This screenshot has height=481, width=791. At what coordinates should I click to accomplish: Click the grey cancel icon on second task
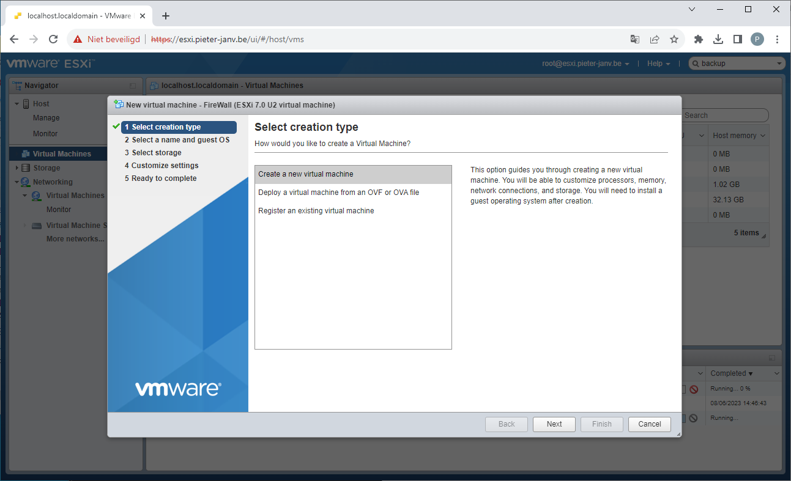click(693, 418)
